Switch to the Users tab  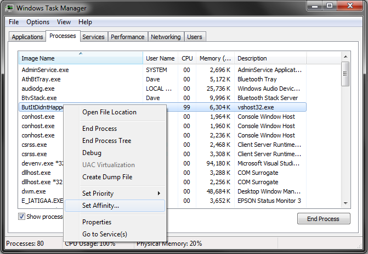tap(195, 37)
